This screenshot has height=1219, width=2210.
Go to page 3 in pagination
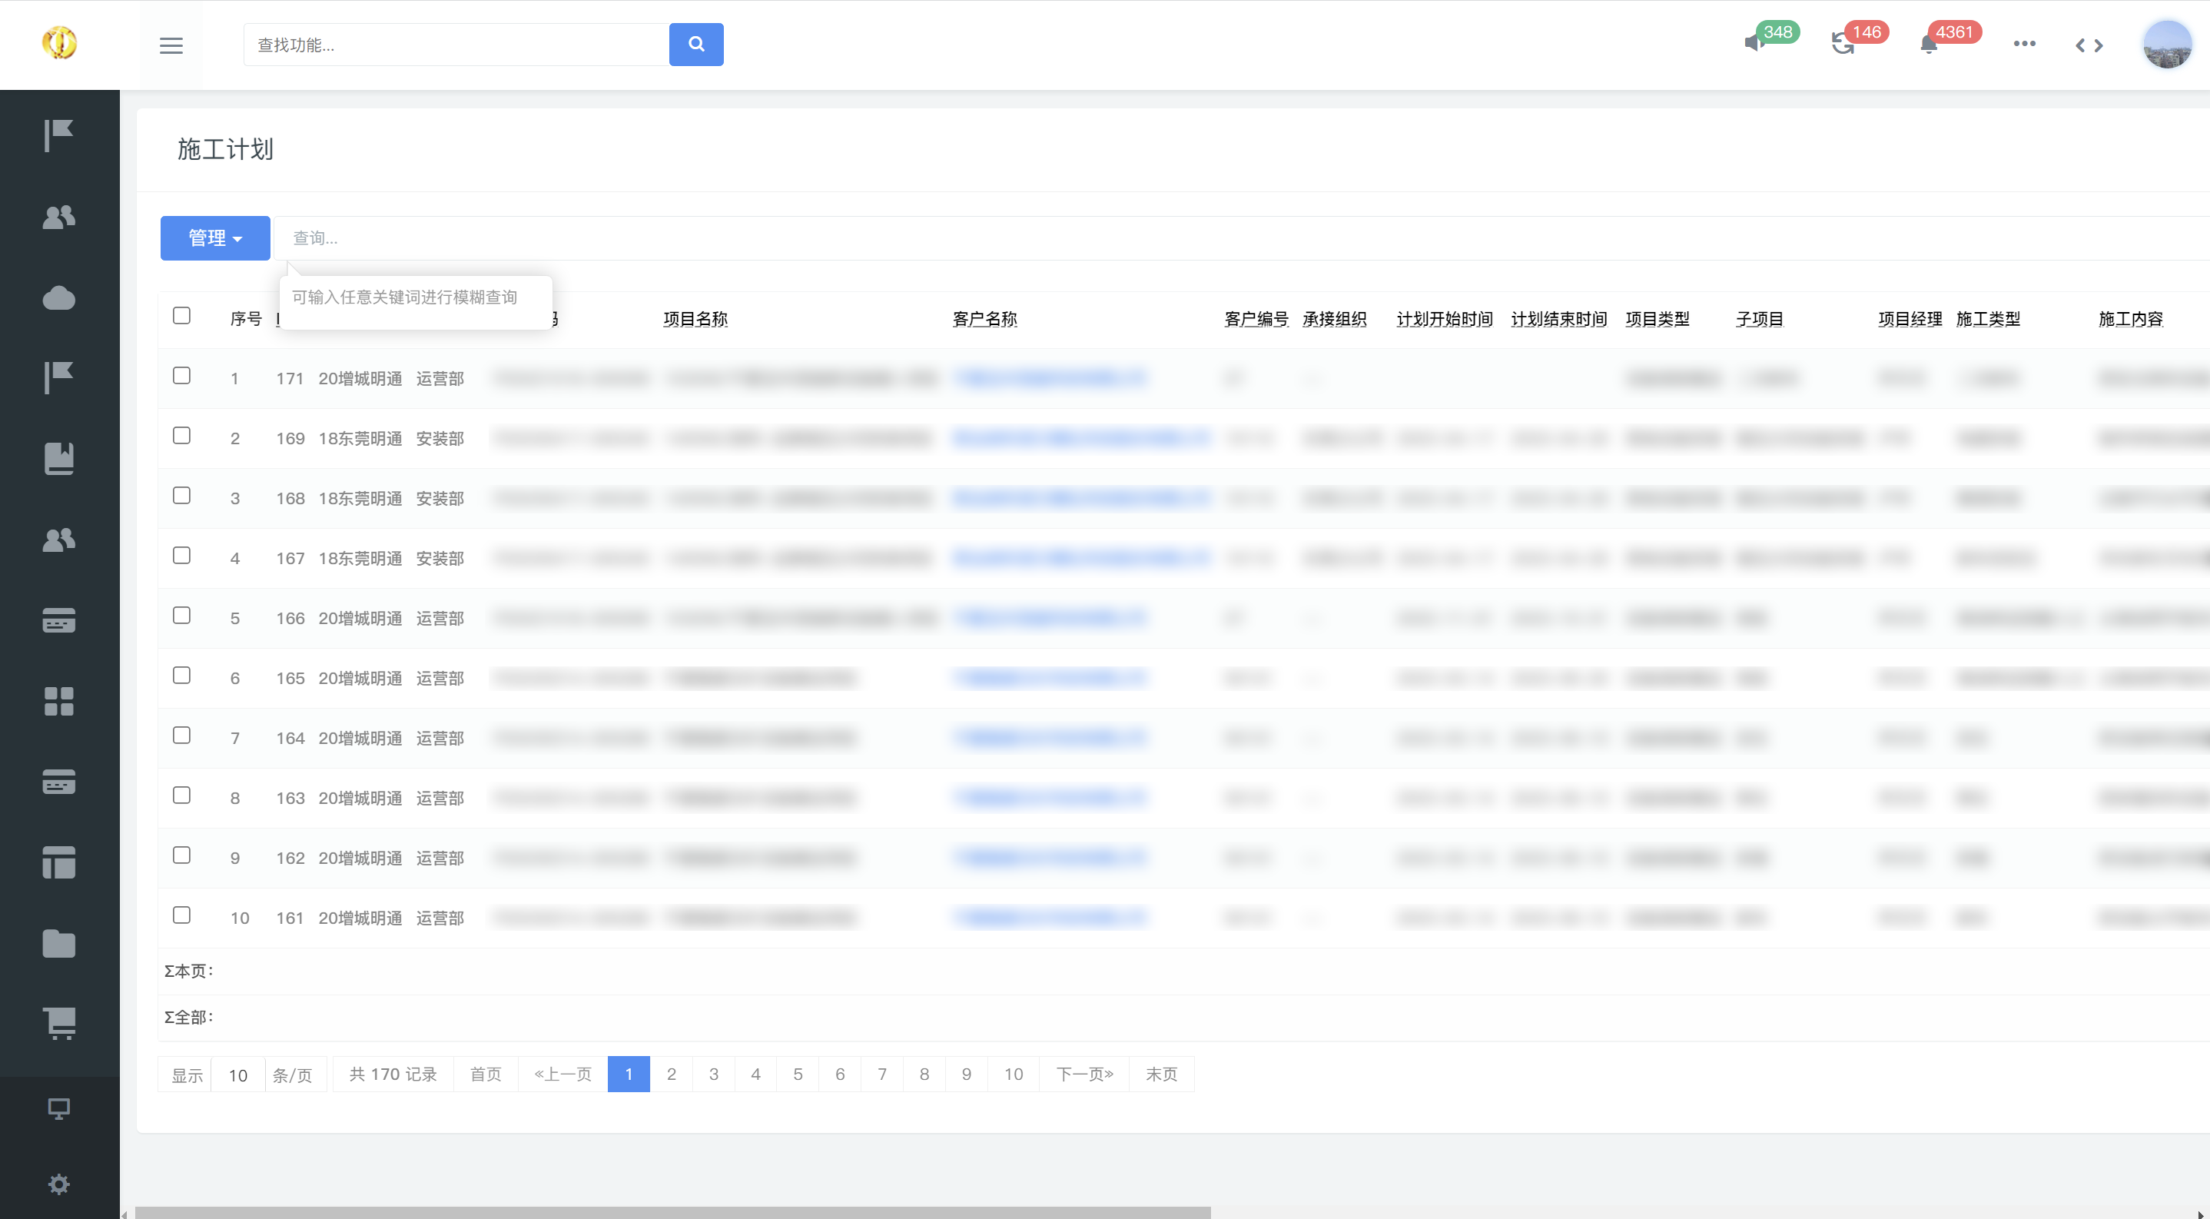tap(713, 1074)
